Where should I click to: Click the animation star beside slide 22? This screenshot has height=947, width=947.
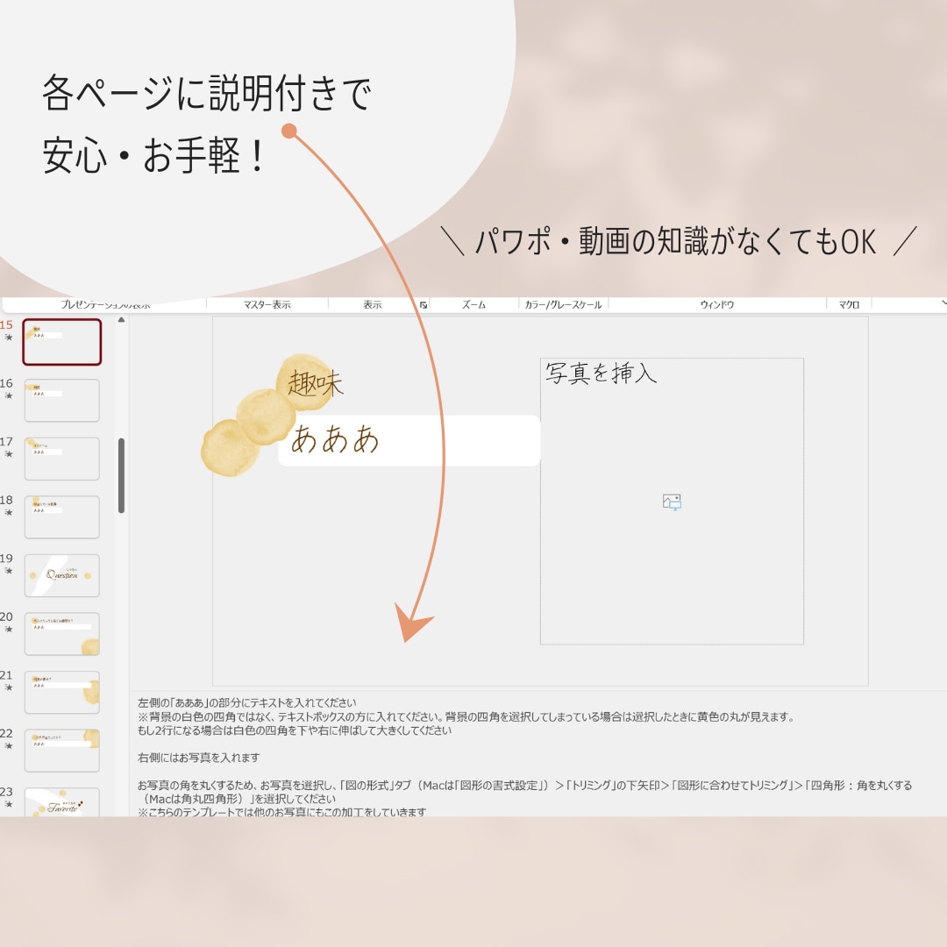click(9, 746)
